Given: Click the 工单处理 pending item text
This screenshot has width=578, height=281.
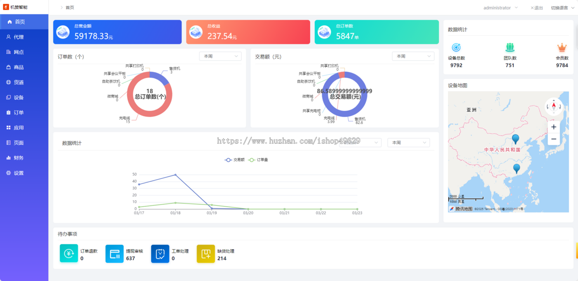Looking at the screenshot, I should [180, 251].
